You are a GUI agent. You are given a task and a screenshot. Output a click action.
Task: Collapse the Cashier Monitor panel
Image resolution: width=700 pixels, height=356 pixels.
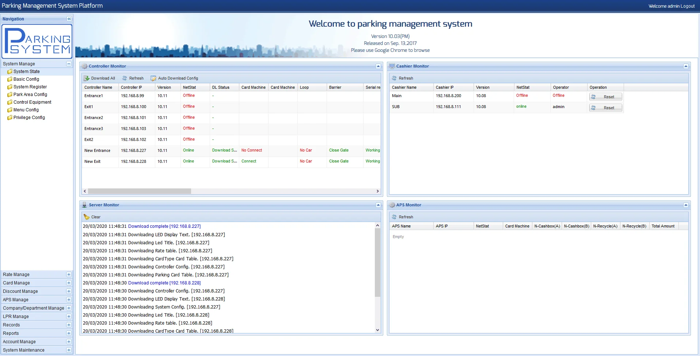click(686, 66)
